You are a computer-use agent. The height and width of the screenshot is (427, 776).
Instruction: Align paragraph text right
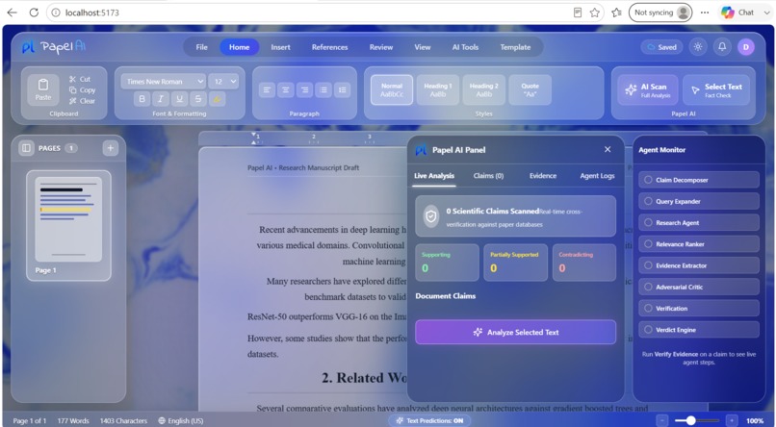tap(304, 90)
